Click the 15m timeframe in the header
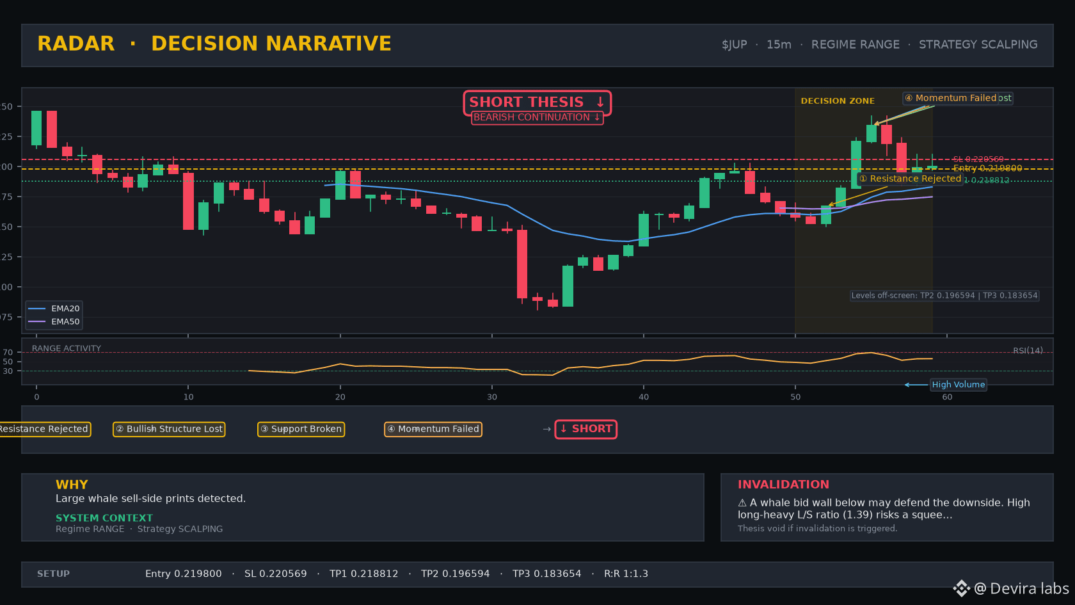 (x=779, y=45)
